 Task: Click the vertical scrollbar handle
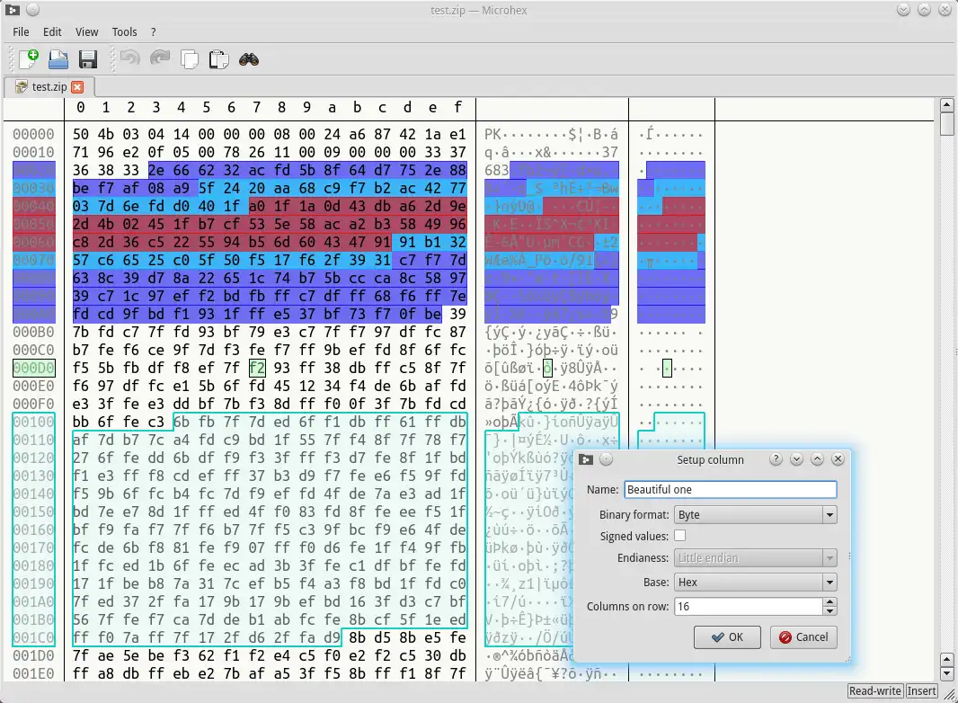pyautogui.click(x=947, y=124)
